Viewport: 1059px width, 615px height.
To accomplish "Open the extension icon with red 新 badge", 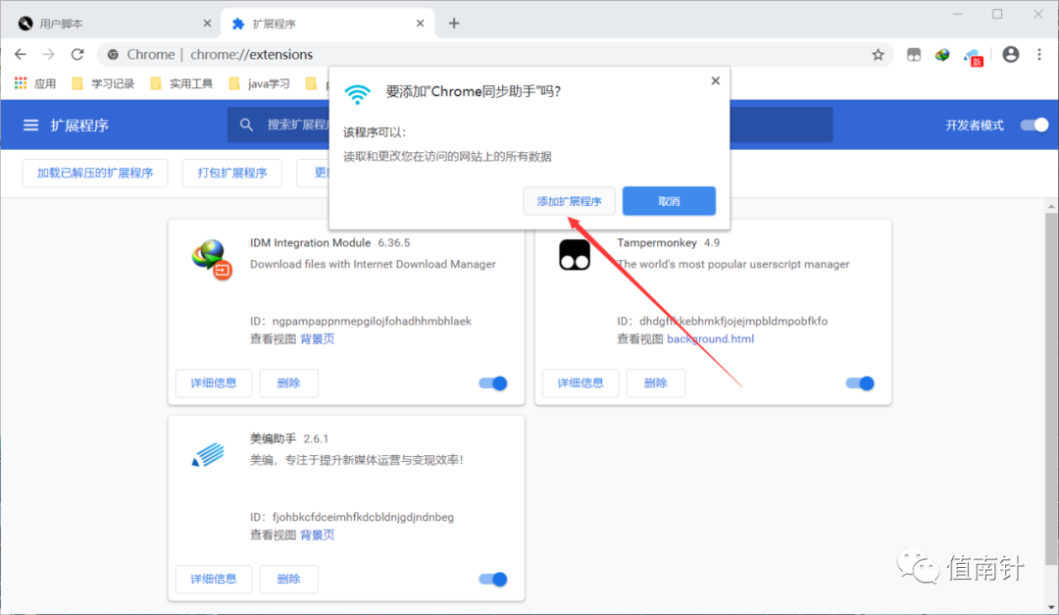I will (x=974, y=57).
